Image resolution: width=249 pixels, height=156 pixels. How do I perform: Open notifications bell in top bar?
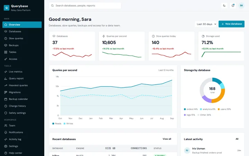pyautogui.click(x=233, y=6)
